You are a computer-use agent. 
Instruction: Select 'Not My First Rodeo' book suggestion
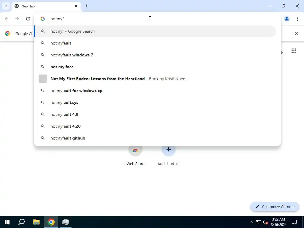(x=155, y=79)
